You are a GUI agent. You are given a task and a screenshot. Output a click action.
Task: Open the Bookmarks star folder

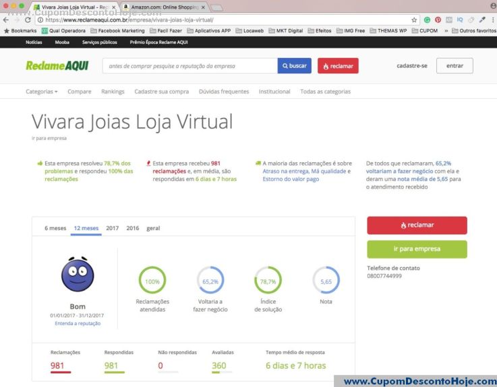pyautogui.click(x=20, y=31)
